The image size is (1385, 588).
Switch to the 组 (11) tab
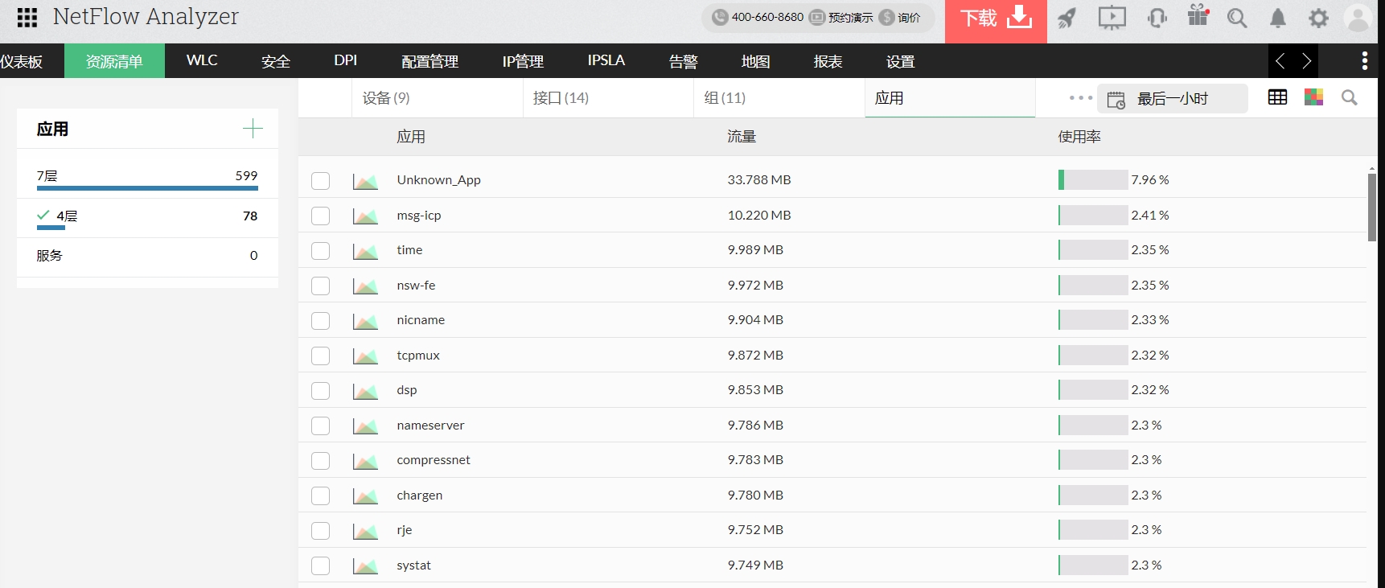(779, 98)
